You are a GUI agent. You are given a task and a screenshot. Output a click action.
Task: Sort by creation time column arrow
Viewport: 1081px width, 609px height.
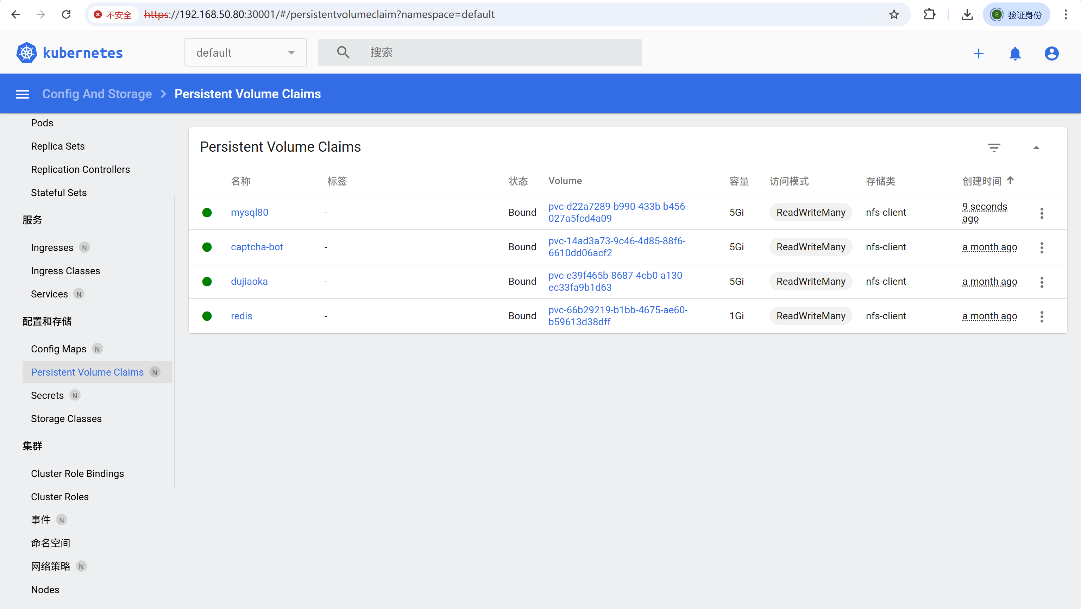[x=1010, y=181]
